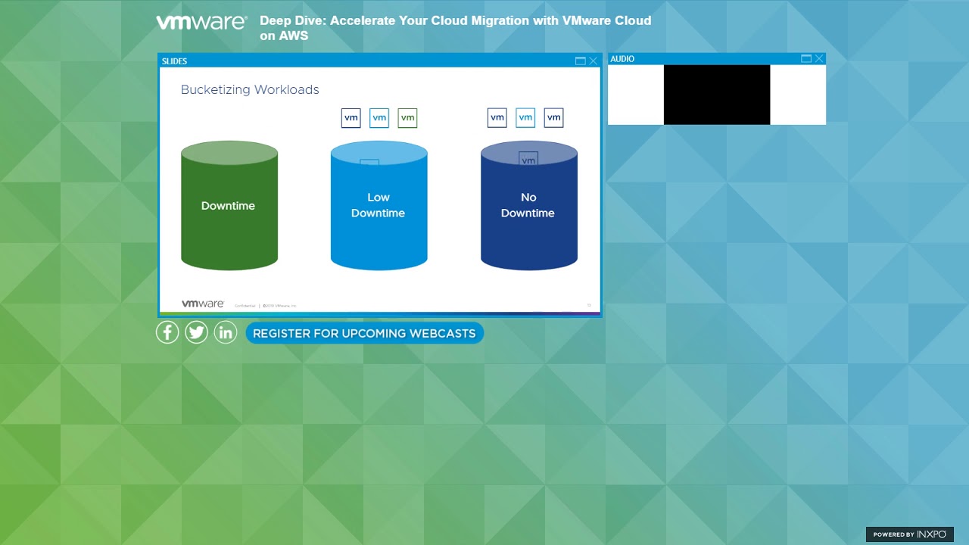969x545 pixels.
Task: Click the Deep Dive webcast title text
Action: pos(455,28)
